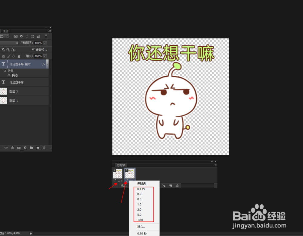Image resolution: width=303 pixels, height=236 pixels.
Task: Click unify layer position icon
Action: (x=3, y=50)
